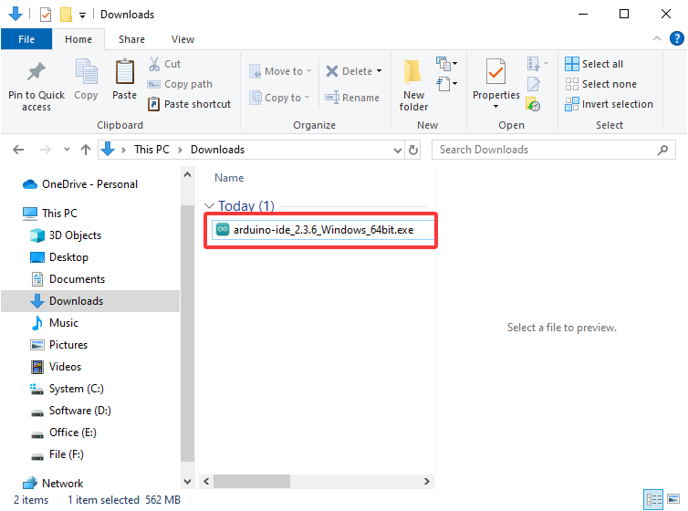The height and width of the screenshot is (511, 688).
Task: Minimize the ribbon with the chevron
Action: (656, 38)
